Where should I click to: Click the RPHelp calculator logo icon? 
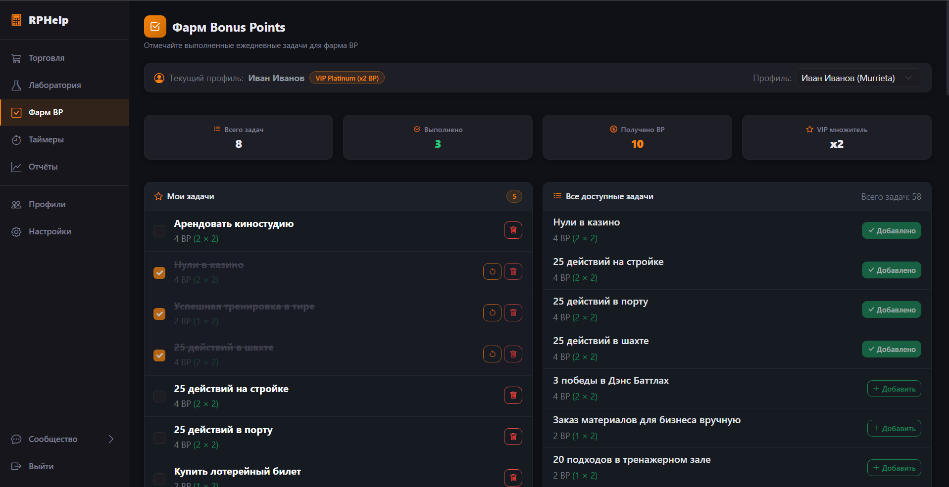16,20
